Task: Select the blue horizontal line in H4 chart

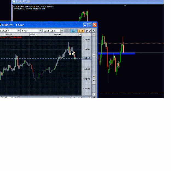Action: (117, 53)
